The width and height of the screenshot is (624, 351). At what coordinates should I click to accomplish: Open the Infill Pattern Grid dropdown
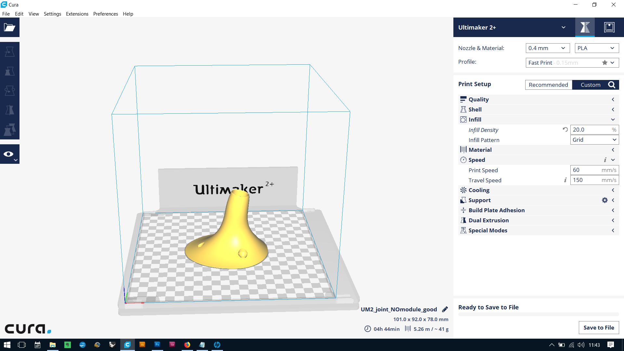pos(594,140)
